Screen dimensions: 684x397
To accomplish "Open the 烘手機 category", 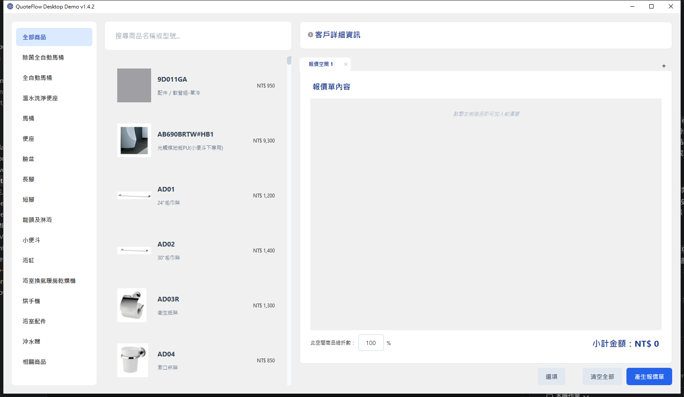I will 54,301.
